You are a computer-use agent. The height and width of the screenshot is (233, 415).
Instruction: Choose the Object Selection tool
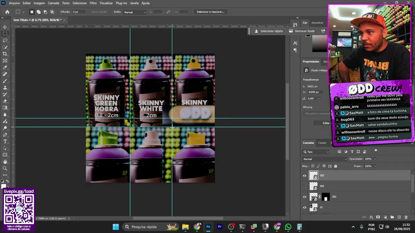coord(5,47)
